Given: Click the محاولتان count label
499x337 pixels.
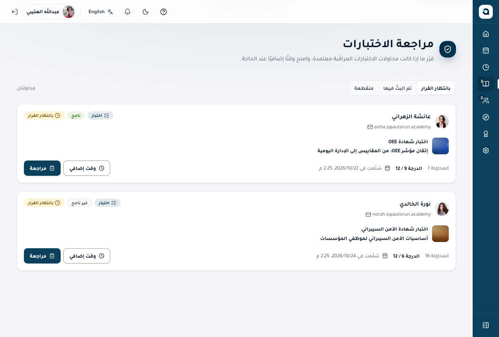Looking at the screenshot, I should (x=26, y=88).
